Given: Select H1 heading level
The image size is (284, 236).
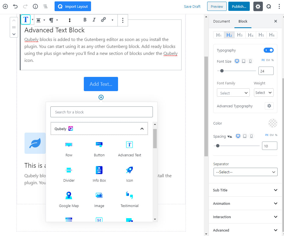Looking at the screenshot, I should pyautogui.click(x=219, y=35).
